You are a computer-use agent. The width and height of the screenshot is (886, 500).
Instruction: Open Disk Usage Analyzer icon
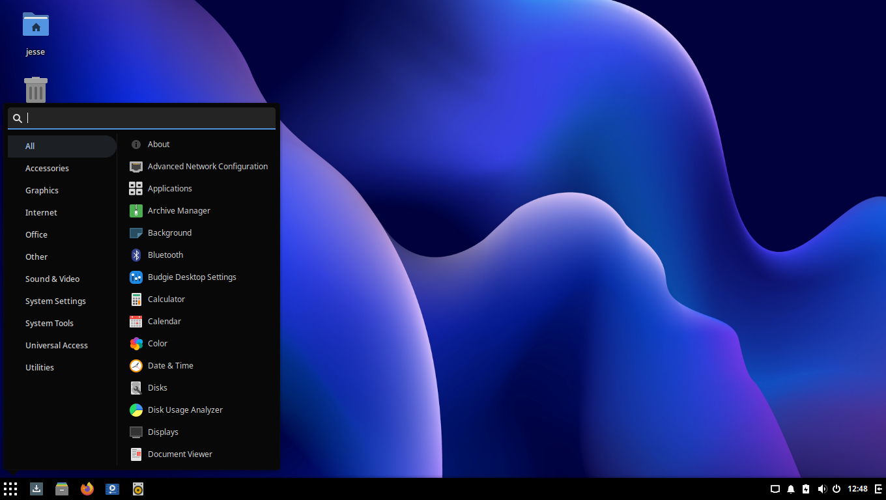(136, 410)
